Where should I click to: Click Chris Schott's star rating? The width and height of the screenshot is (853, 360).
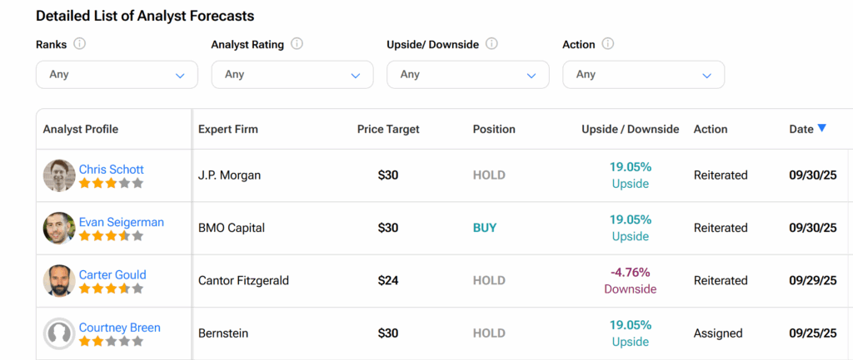[x=111, y=183]
